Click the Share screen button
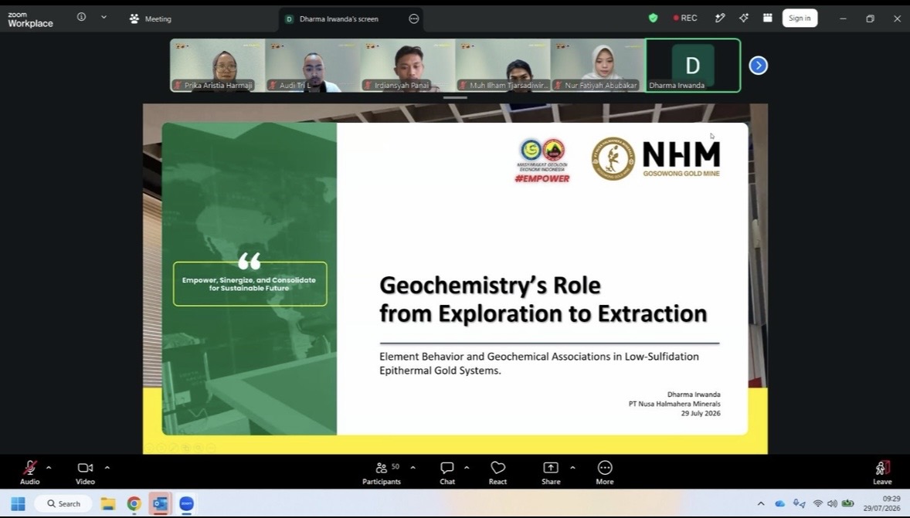The width and height of the screenshot is (910, 518). 551,472
